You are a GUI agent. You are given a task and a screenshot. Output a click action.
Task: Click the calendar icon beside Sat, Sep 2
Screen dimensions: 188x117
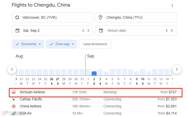17,31
